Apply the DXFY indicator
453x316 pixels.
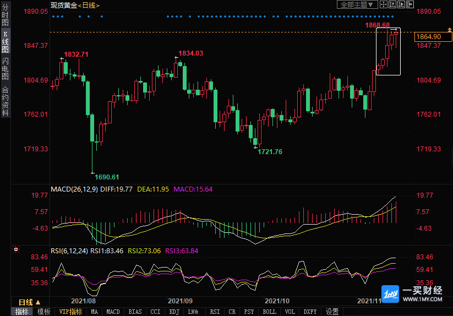(310, 312)
